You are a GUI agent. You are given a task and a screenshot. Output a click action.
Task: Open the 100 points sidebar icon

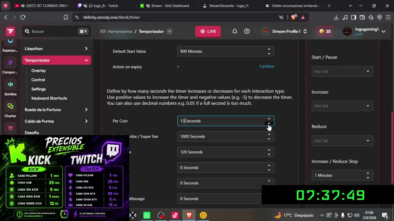(x=10, y=128)
